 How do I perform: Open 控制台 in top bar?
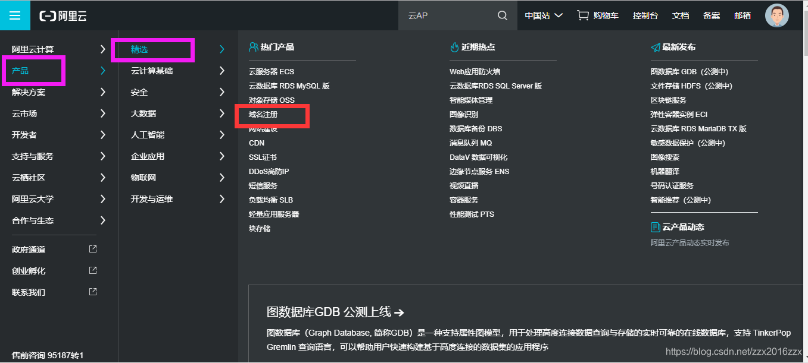pyautogui.click(x=645, y=15)
